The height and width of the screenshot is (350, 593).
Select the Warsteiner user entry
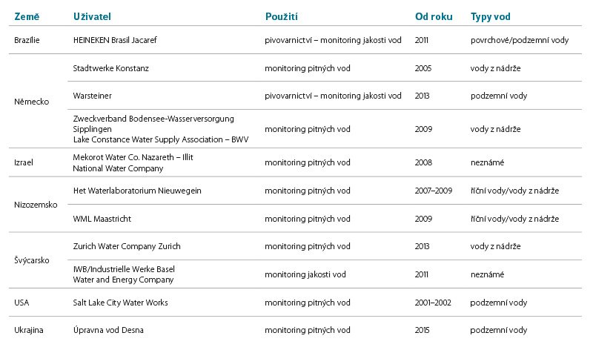[92, 96]
